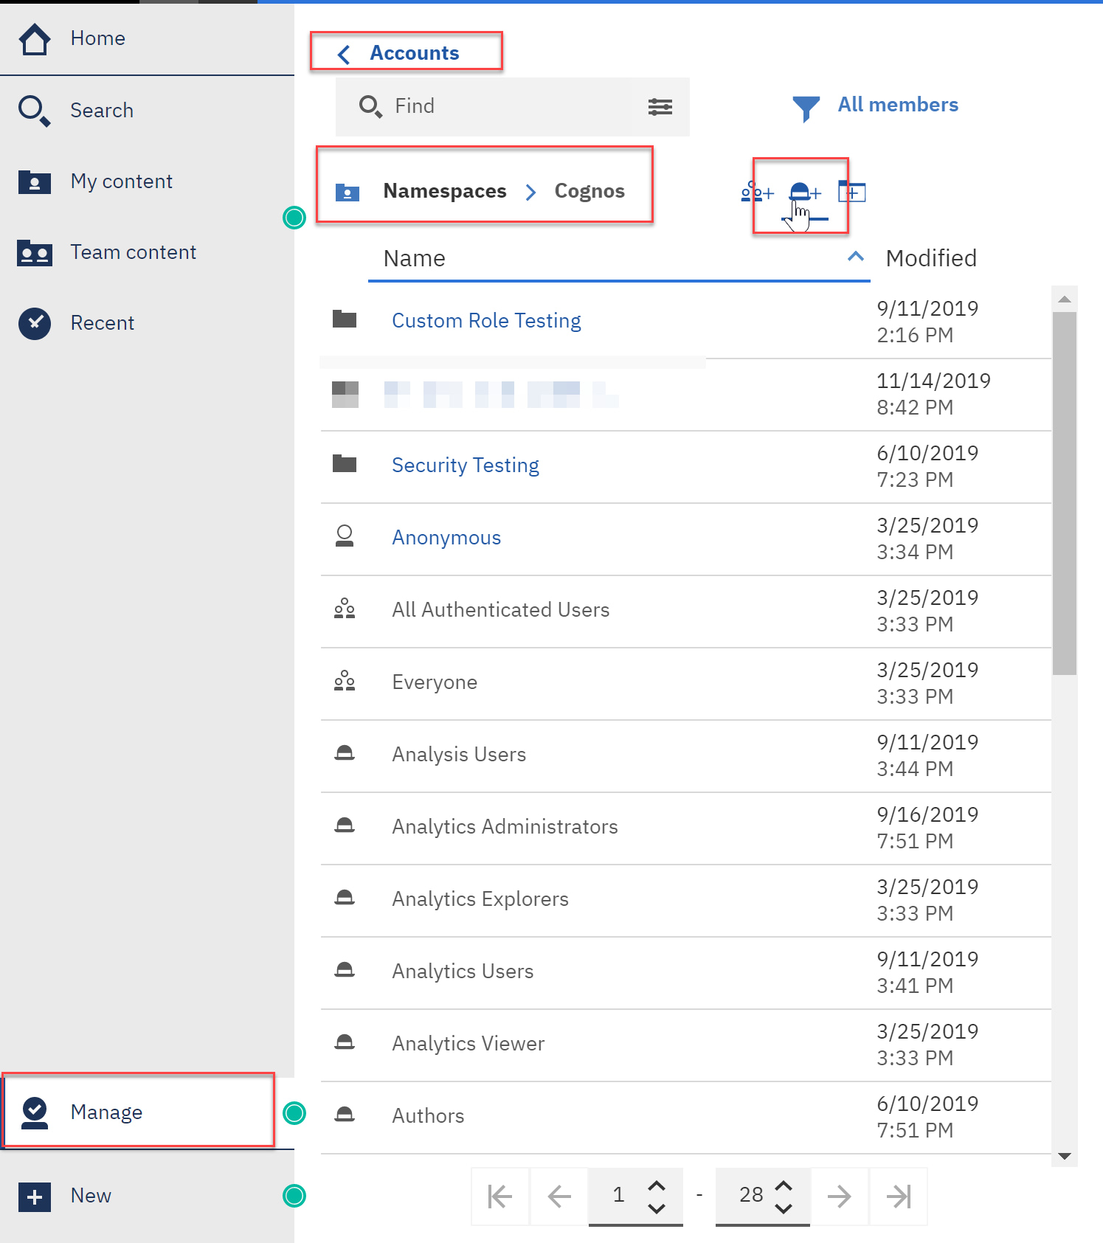Open the Manage menu item

click(x=106, y=1112)
